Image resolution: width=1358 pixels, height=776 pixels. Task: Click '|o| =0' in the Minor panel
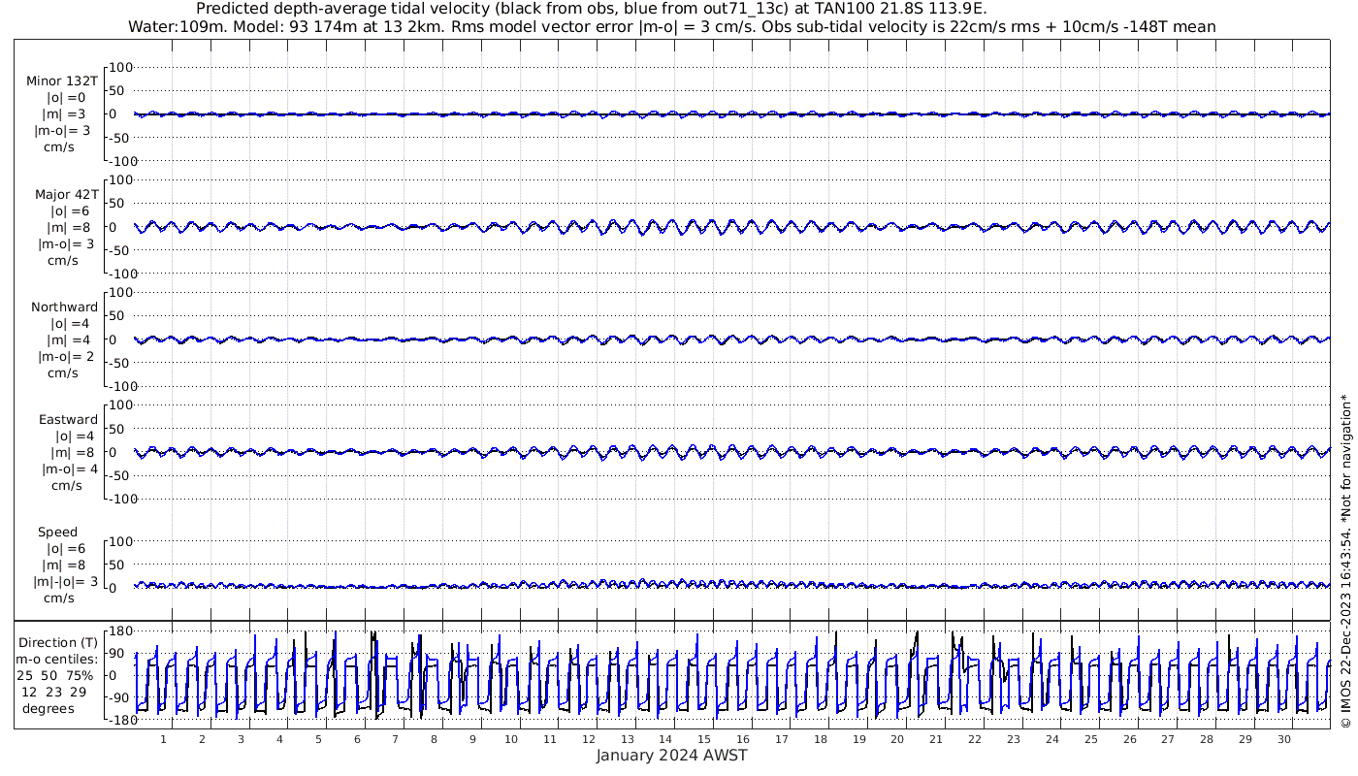point(66,98)
